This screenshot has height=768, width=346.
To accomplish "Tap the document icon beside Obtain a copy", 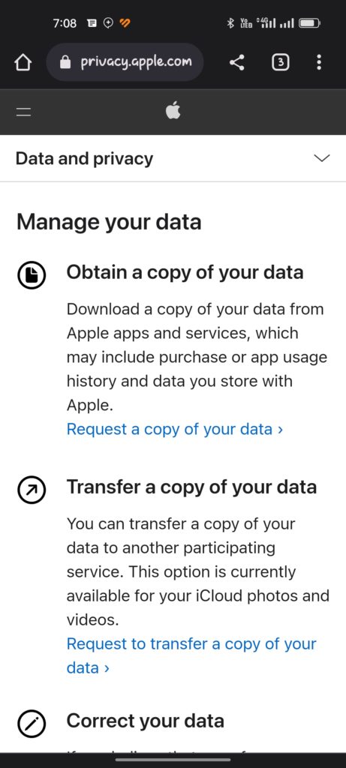I will (x=32, y=275).
